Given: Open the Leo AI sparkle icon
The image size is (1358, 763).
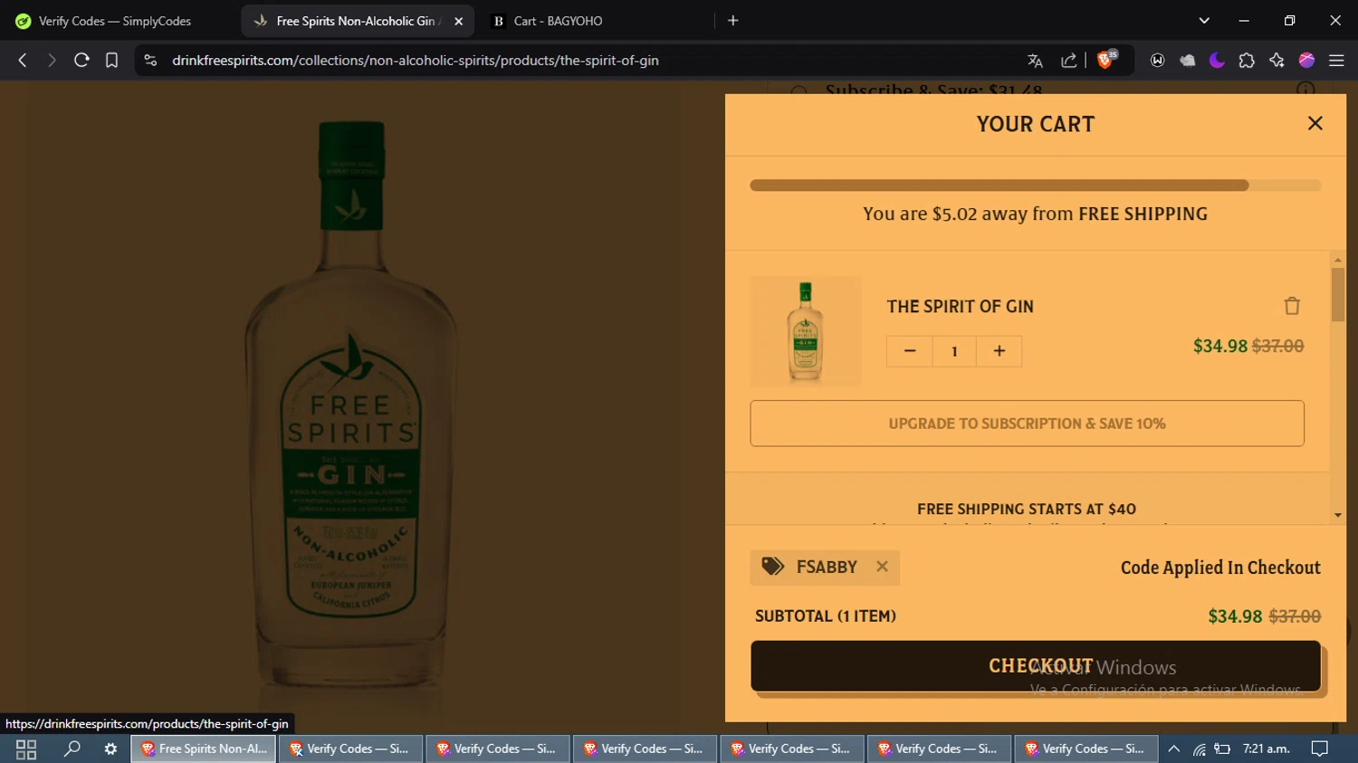Looking at the screenshot, I should [1277, 61].
